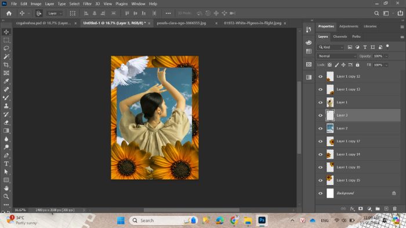Select the Dodge tool

pos(6,147)
